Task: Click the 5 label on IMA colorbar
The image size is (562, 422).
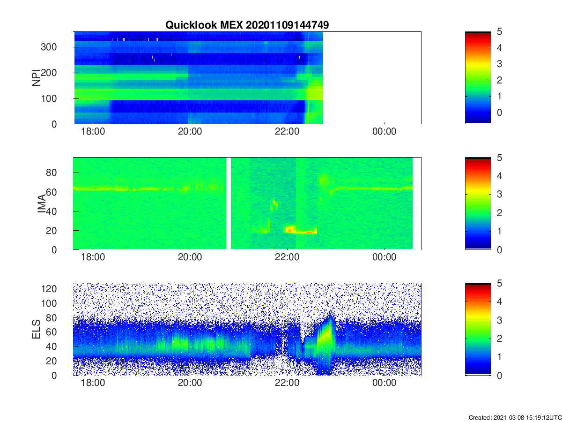Action: (499, 158)
